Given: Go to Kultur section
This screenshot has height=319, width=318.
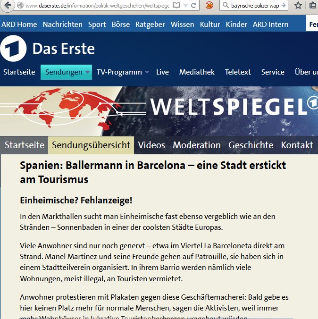Looking at the screenshot, I should click(x=210, y=25).
